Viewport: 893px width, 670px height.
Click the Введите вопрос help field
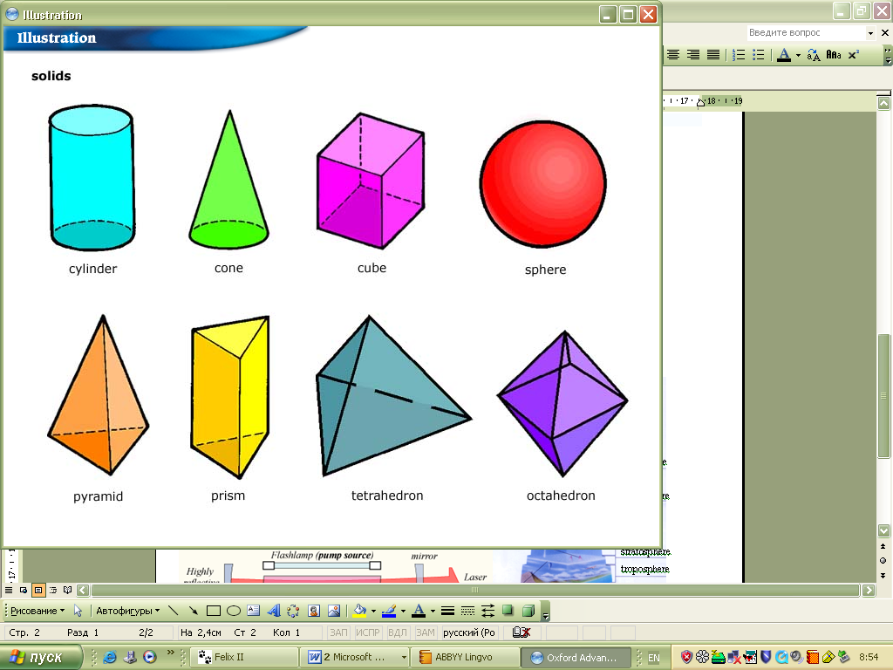click(806, 32)
